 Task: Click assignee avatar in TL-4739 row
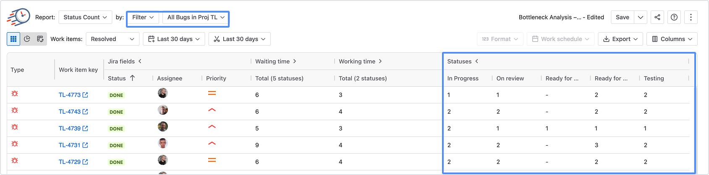coord(163,126)
